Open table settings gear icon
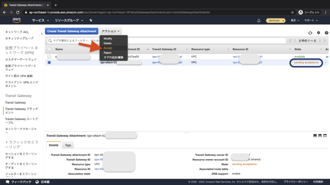 coord(318,33)
